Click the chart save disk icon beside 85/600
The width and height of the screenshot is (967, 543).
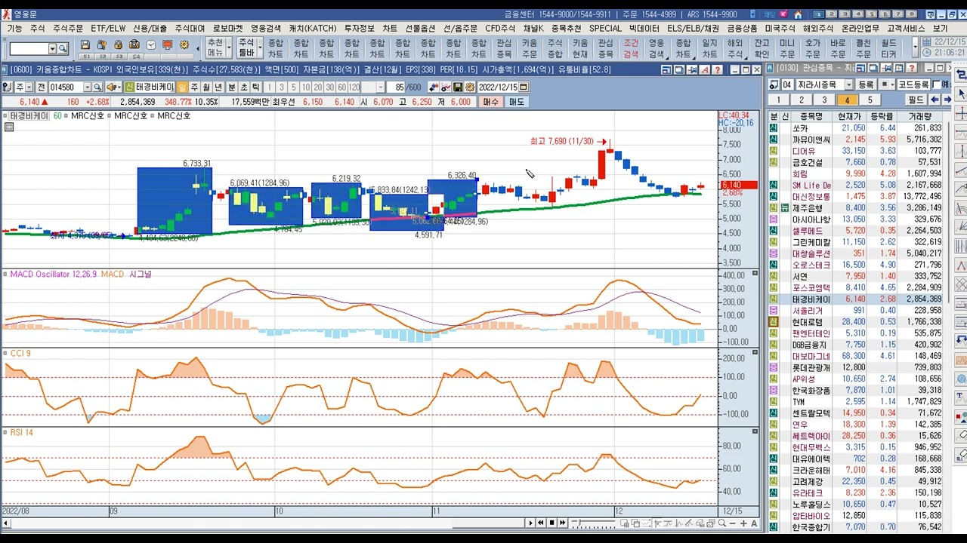(x=458, y=87)
